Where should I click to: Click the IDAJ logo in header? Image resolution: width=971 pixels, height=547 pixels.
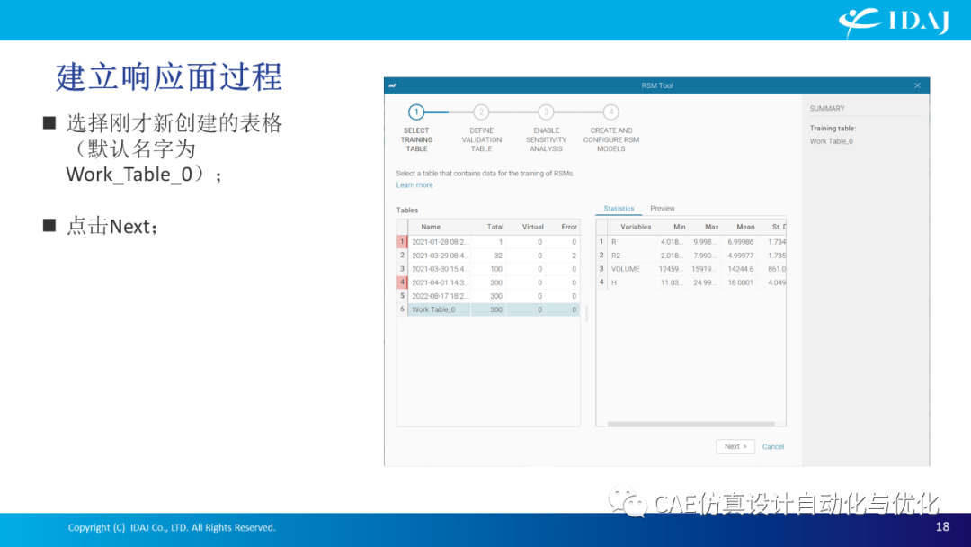[895, 22]
